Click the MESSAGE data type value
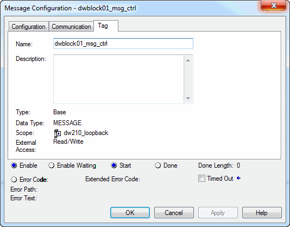 click(x=67, y=123)
